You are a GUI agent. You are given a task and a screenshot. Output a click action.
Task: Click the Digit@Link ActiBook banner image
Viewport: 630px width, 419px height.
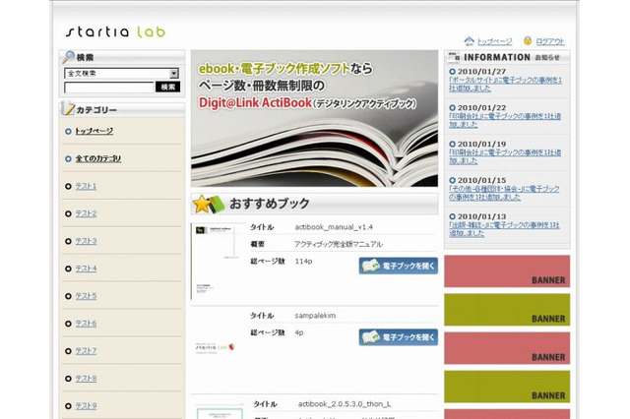(x=314, y=118)
